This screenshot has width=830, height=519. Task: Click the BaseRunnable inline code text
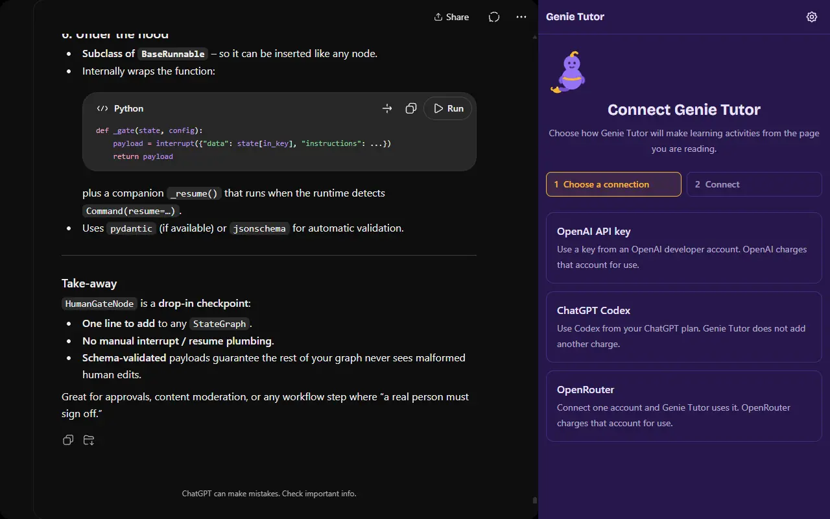click(x=173, y=54)
